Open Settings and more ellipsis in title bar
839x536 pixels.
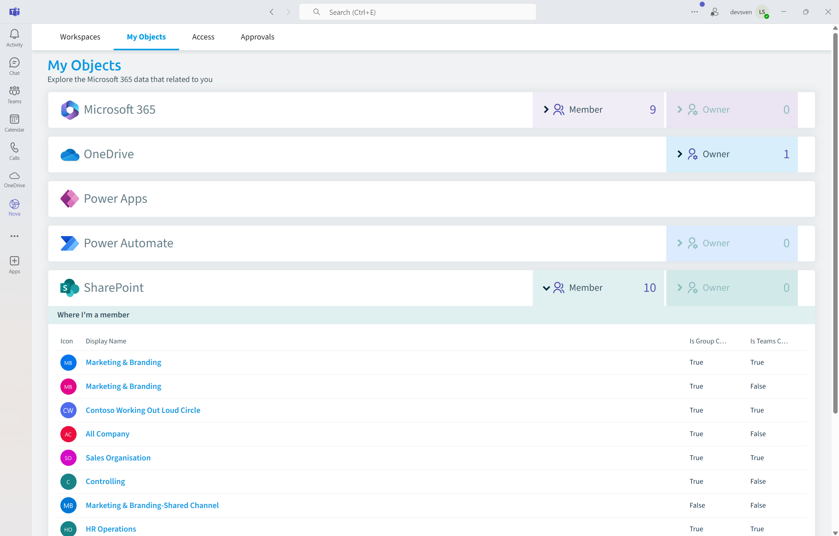point(694,12)
